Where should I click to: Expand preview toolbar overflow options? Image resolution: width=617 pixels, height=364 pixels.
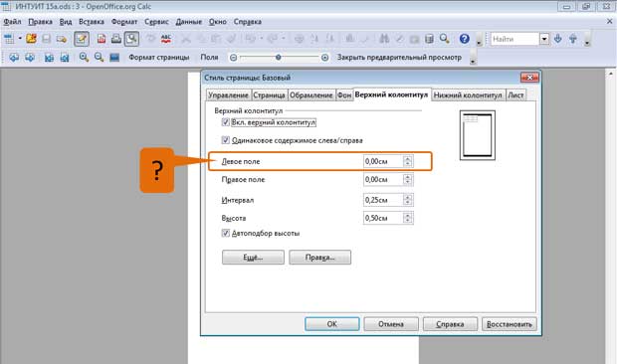click(474, 61)
